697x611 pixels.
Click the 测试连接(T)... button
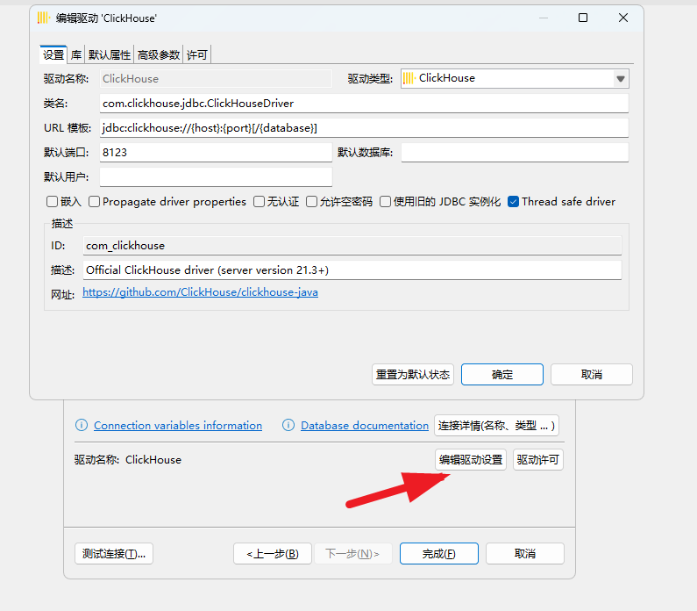click(114, 554)
